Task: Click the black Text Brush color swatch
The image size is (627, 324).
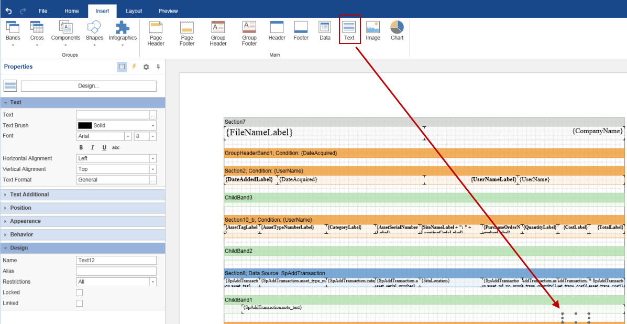Action: tap(84, 125)
